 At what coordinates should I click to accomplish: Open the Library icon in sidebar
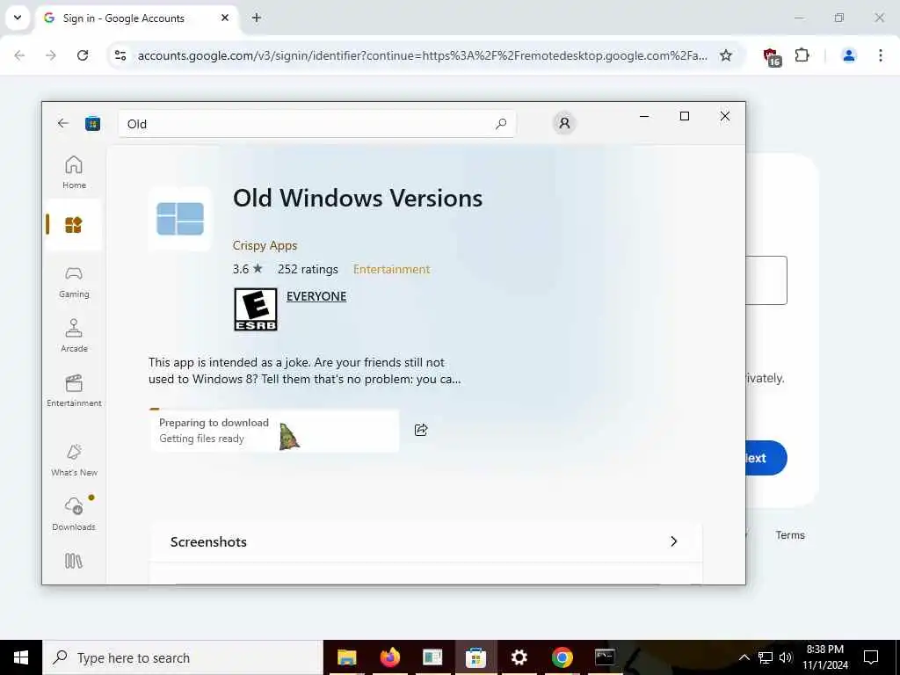[74, 561]
